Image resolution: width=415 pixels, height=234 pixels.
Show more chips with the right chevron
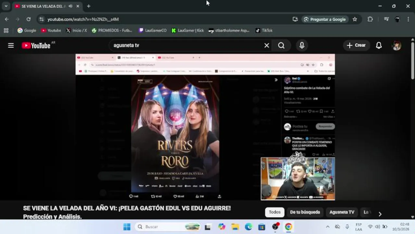click(x=380, y=214)
